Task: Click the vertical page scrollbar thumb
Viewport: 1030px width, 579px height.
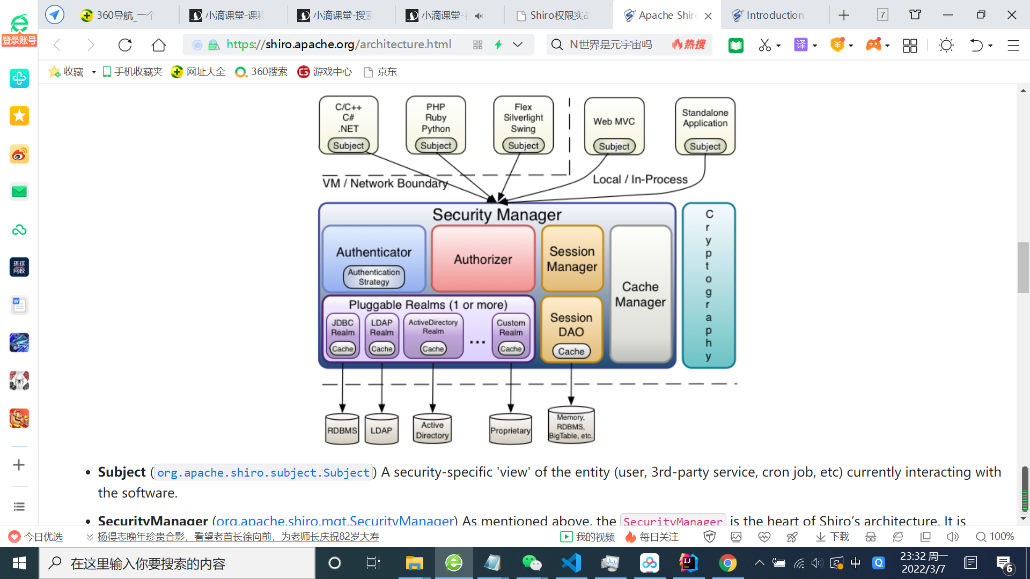Action: tap(1023, 268)
